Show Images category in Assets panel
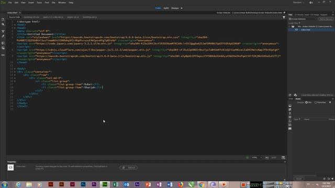The image size is (335, 188). (290, 105)
